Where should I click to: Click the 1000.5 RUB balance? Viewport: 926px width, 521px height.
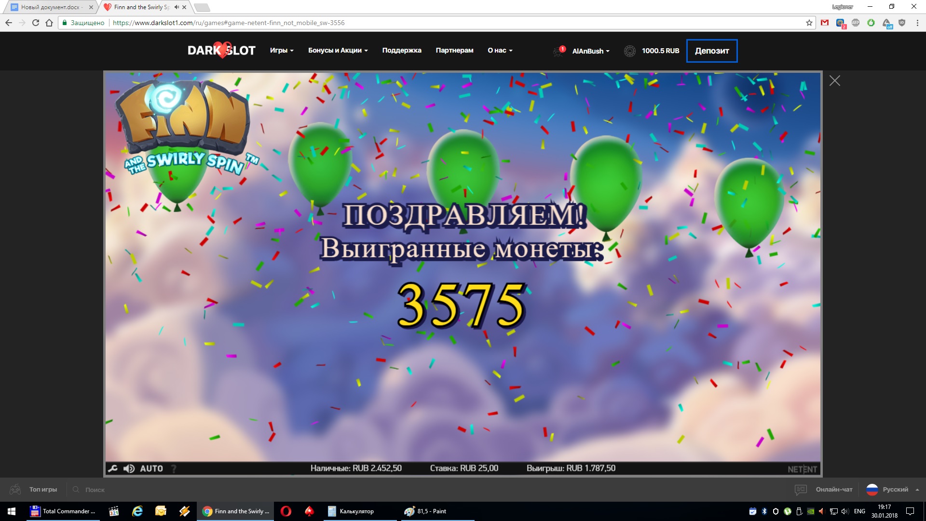(660, 51)
